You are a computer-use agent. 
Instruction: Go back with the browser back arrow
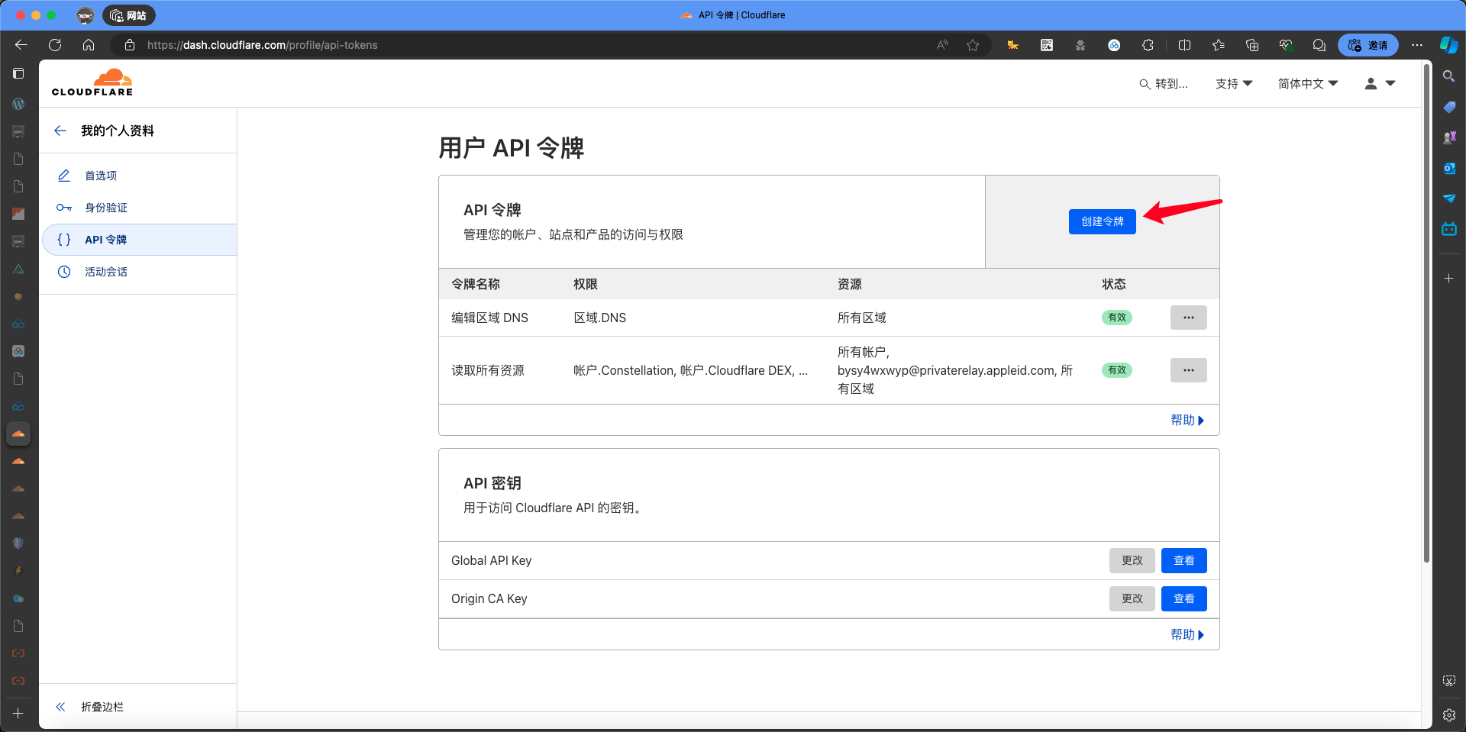point(21,45)
